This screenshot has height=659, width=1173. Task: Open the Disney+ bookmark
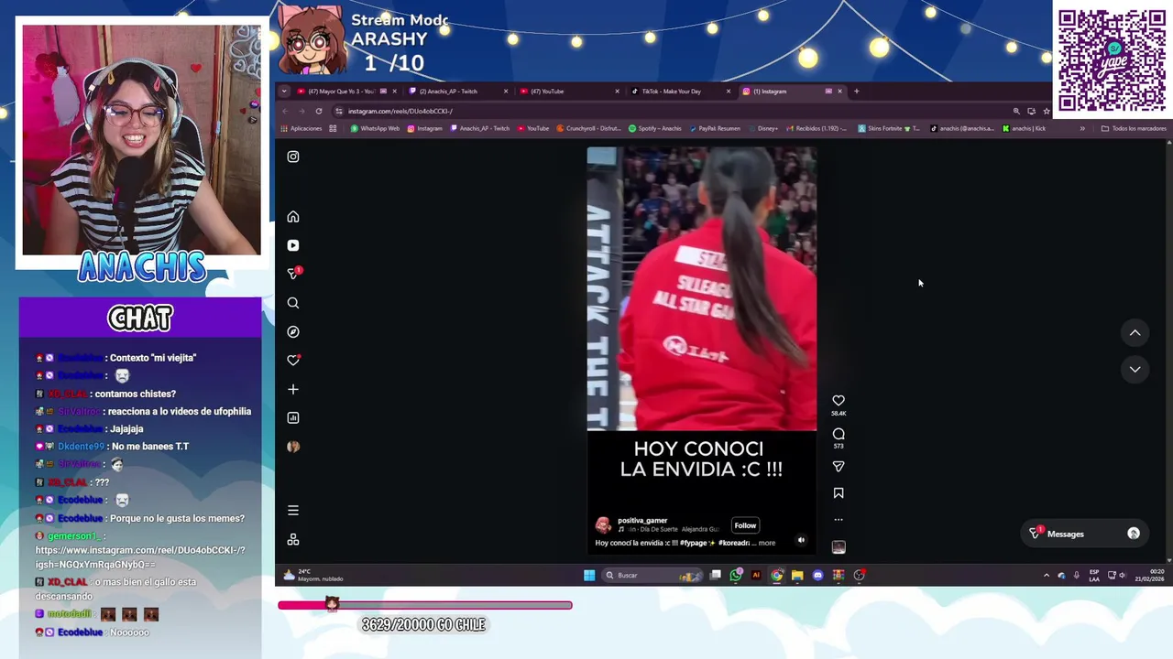(762, 128)
